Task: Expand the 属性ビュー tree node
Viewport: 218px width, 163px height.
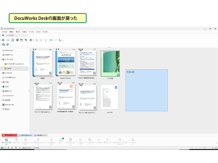Action: 1,109
